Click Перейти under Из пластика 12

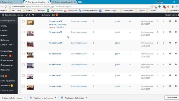(60, 27)
